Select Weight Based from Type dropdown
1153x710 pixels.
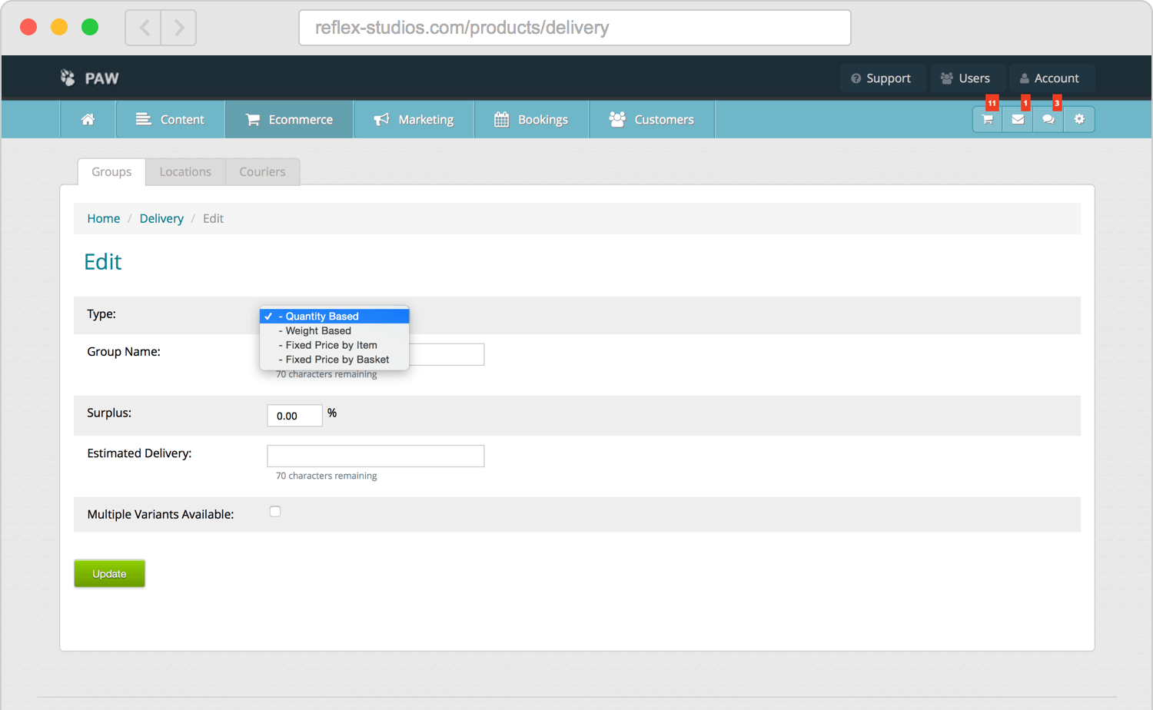318,330
